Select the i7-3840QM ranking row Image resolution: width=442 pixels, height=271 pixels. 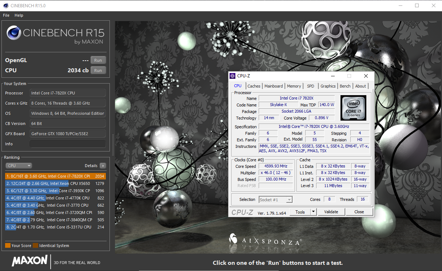pyautogui.click(x=56, y=220)
